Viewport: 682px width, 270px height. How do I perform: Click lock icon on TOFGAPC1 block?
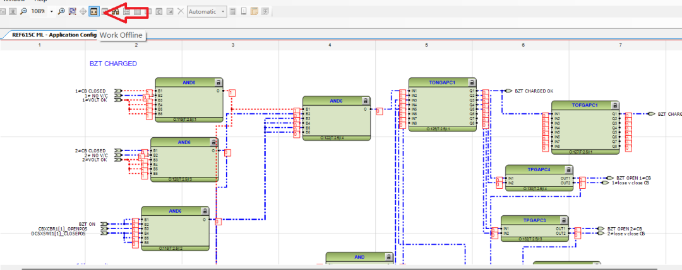(614, 105)
